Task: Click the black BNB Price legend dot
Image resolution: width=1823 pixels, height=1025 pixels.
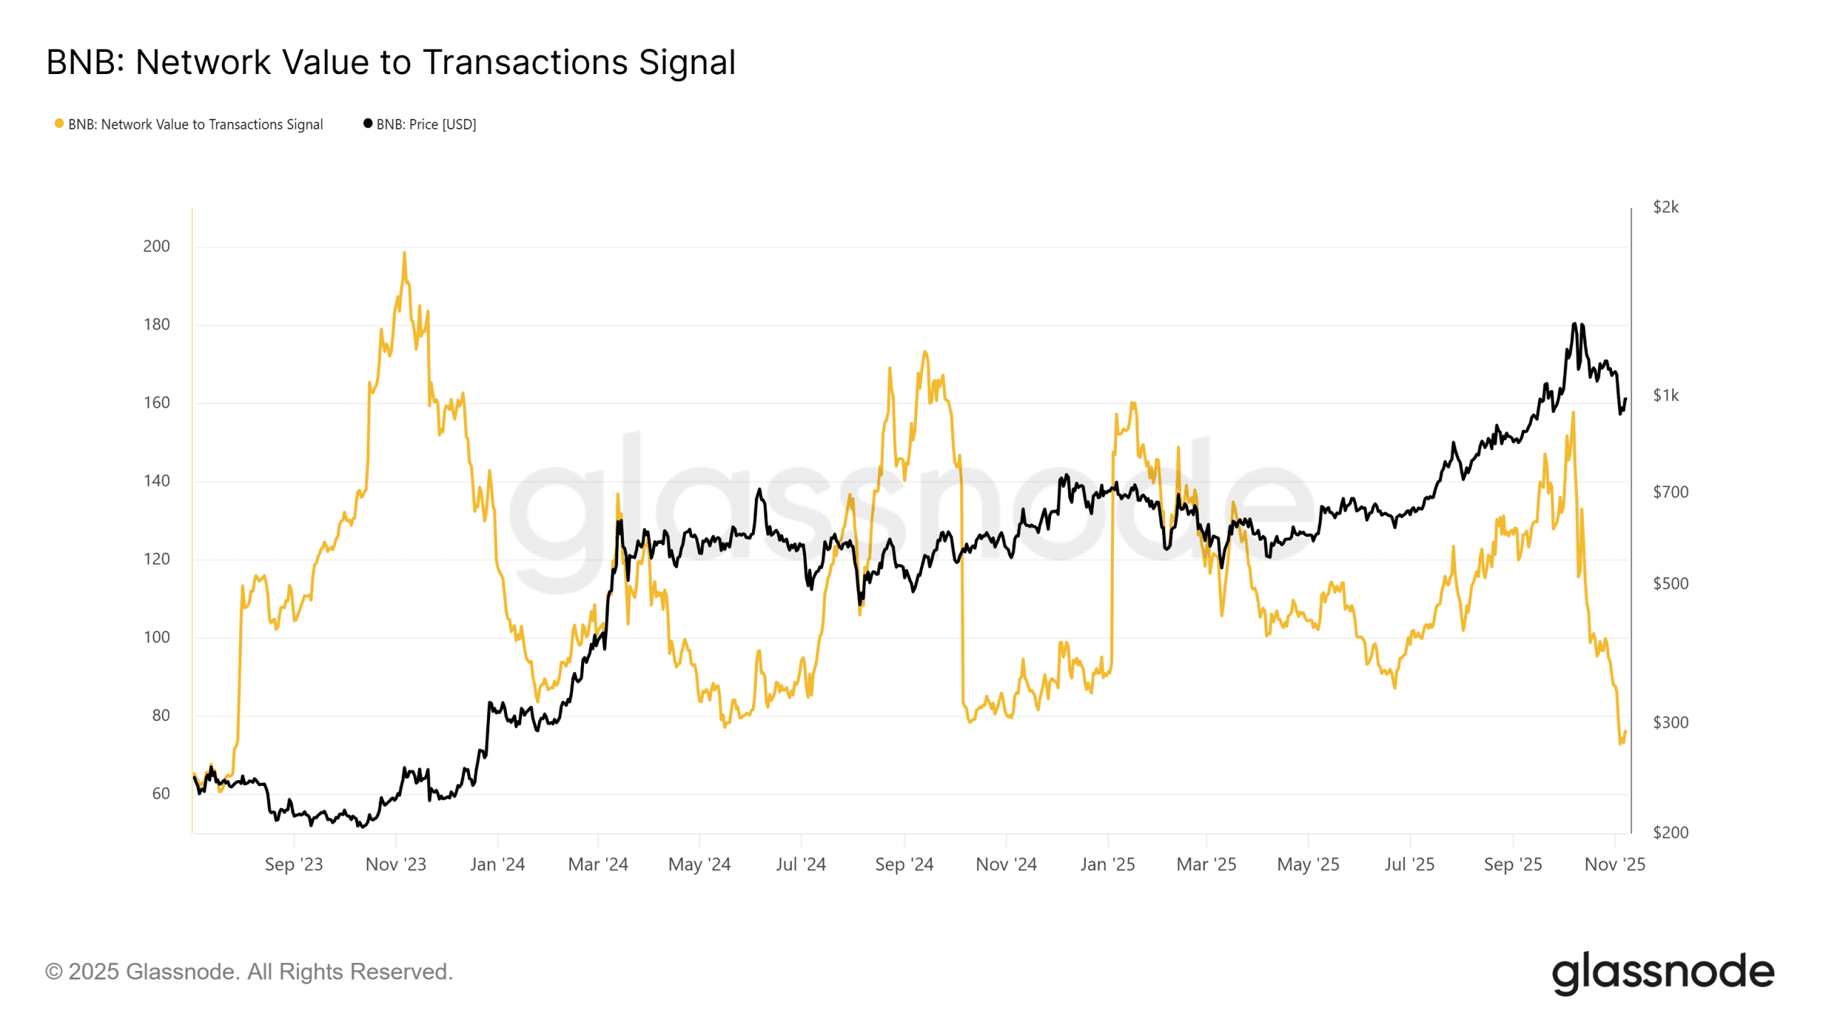Action: coord(368,124)
